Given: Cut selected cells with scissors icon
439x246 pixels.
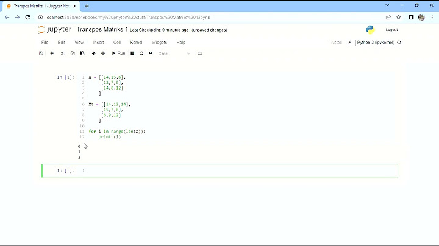Looking at the screenshot, I should pos(62,54).
